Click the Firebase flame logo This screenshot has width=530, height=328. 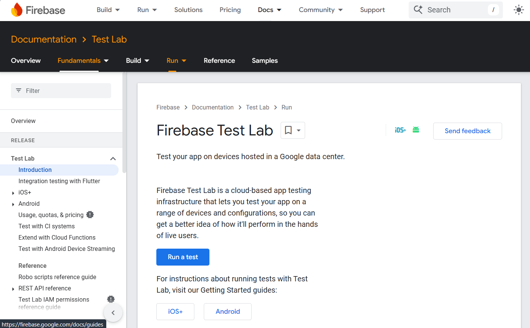[x=17, y=10]
